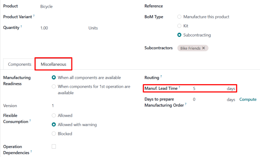The height and width of the screenshot is (157, 260).
Task: Click the Compute link
Action: pyautogui.click(x=248, y=100)
